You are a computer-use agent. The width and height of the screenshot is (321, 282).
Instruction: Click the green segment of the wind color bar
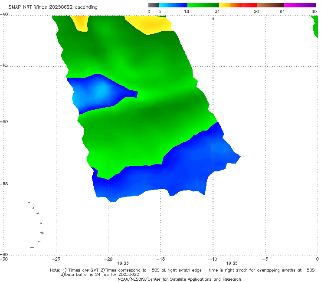coord(203,5)
